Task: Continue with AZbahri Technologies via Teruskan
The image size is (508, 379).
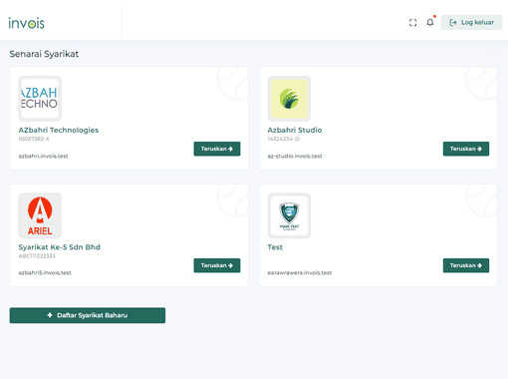Action: point(217,149)
